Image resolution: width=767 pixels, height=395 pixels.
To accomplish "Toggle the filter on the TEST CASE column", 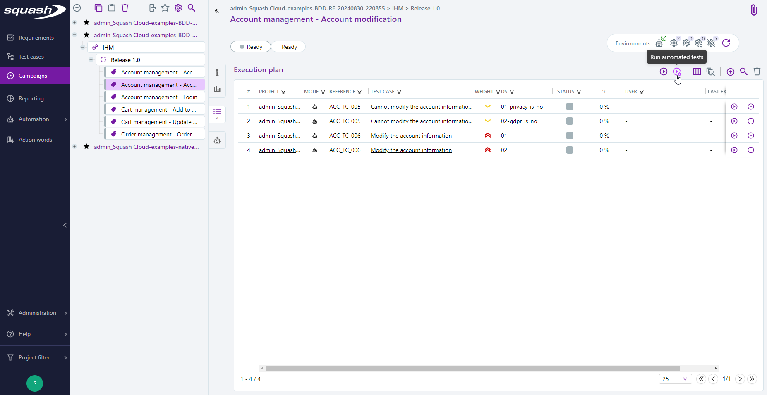I will [399, 92].
